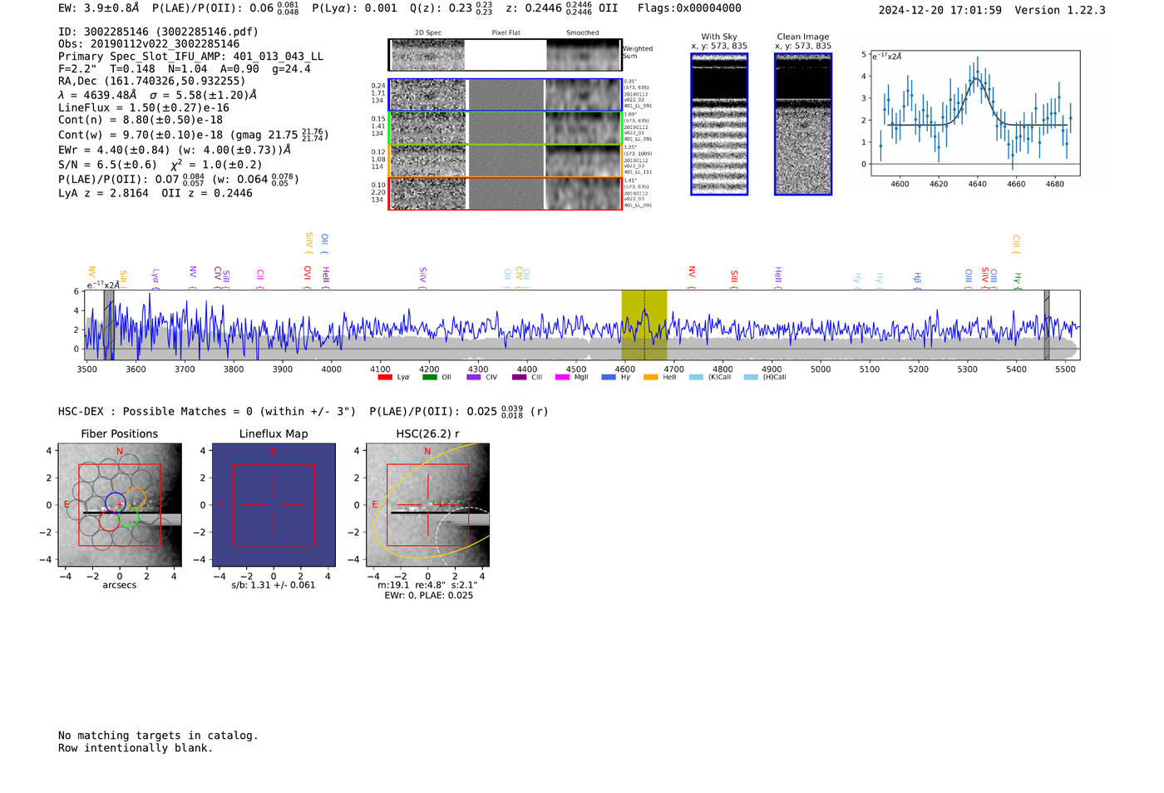Select the Weighted Sum 2D spectrum row

(x=506, y=55)
